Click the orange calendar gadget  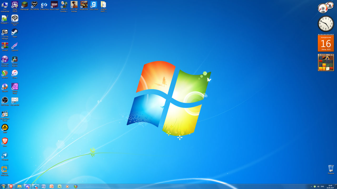tap(326, 43)
